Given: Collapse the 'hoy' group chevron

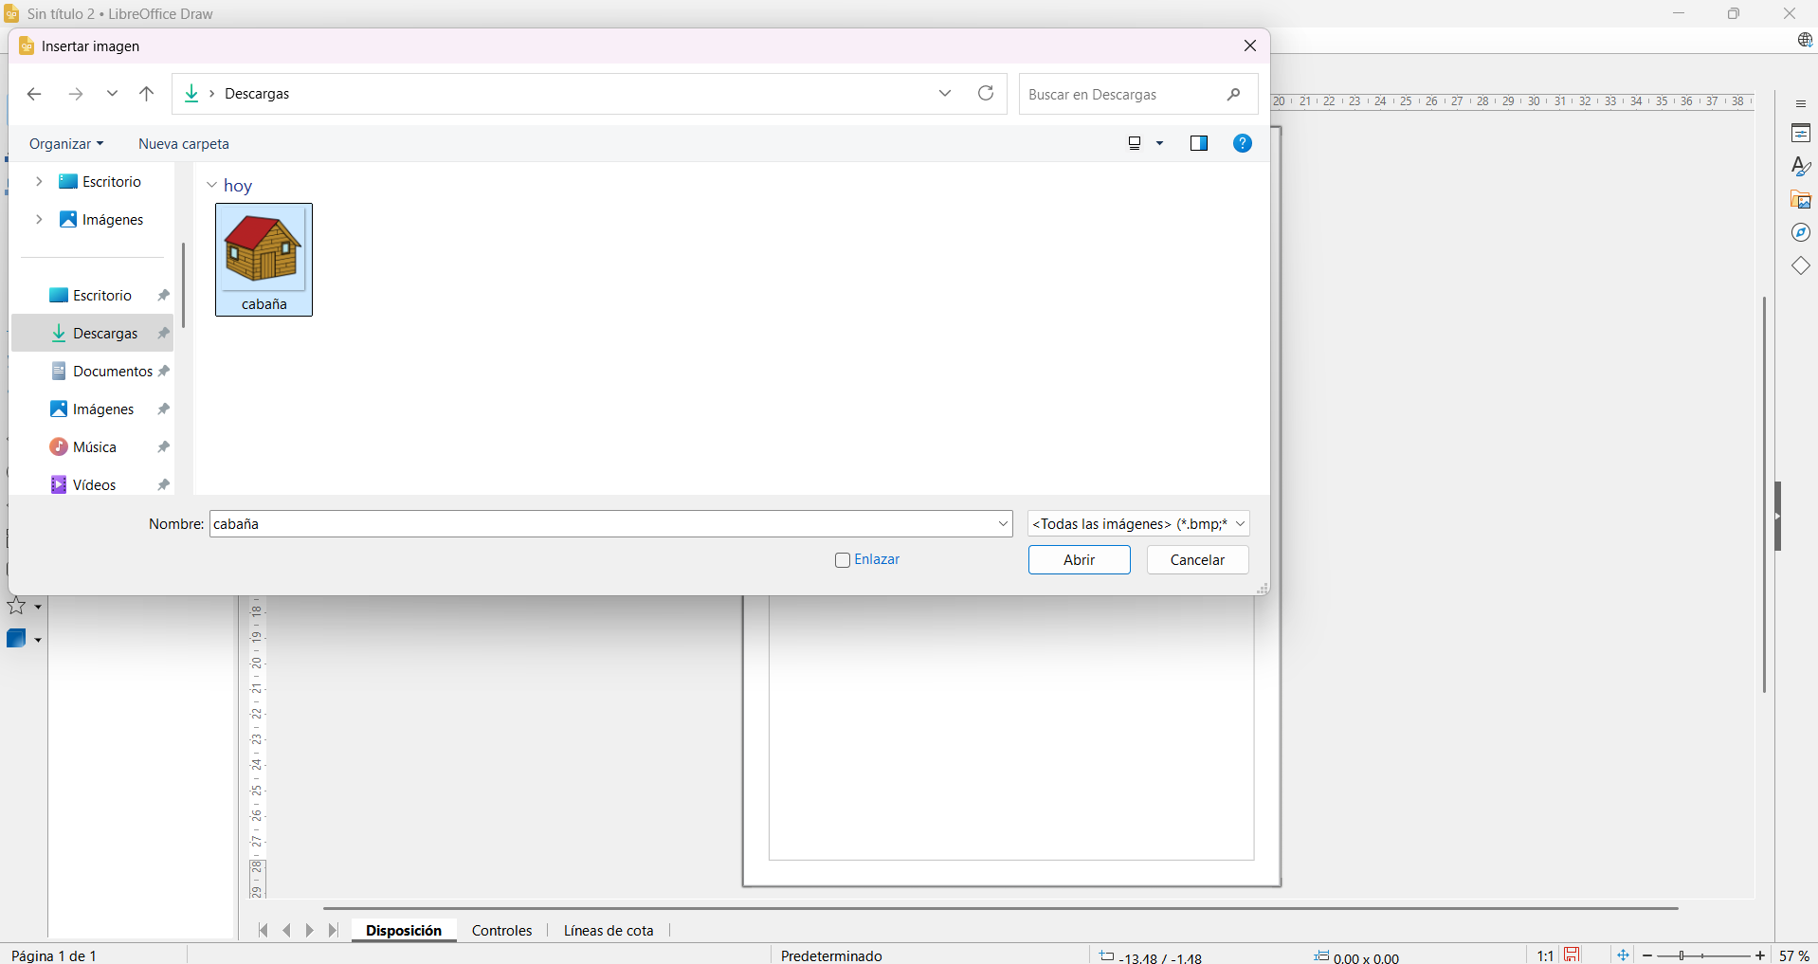Looking at the screenshot, I should click(x=211, y=186).
